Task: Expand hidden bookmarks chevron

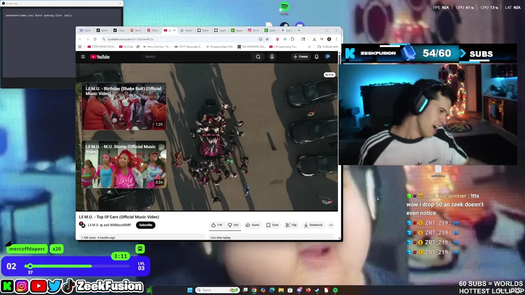Action: 309,47
